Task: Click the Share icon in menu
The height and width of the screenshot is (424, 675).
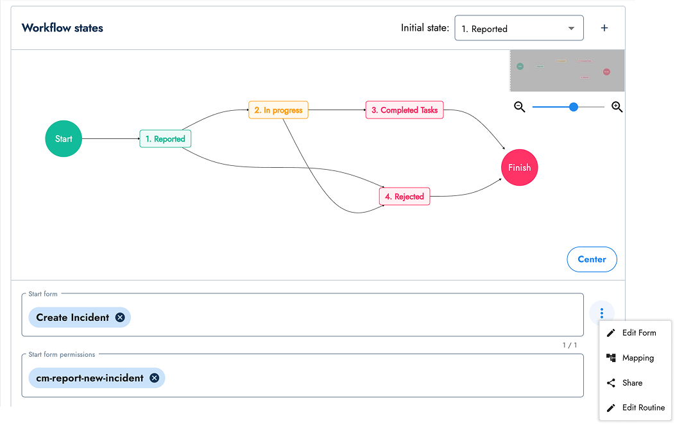Action: click(611, 383)
